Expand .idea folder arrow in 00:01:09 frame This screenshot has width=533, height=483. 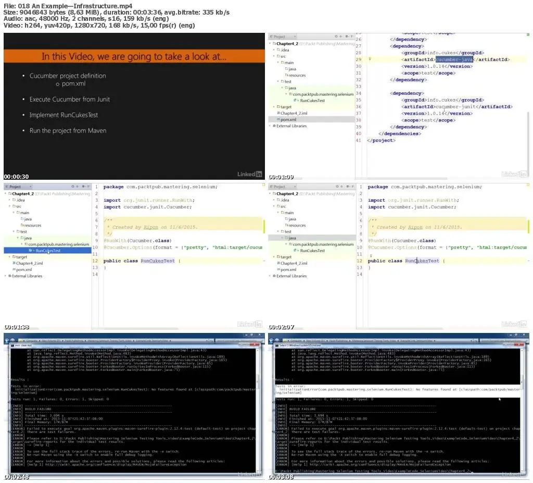pyautogui.click(x=274, y=50)
